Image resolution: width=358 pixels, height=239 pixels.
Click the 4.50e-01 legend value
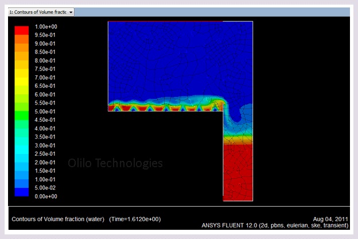point(45,120)
